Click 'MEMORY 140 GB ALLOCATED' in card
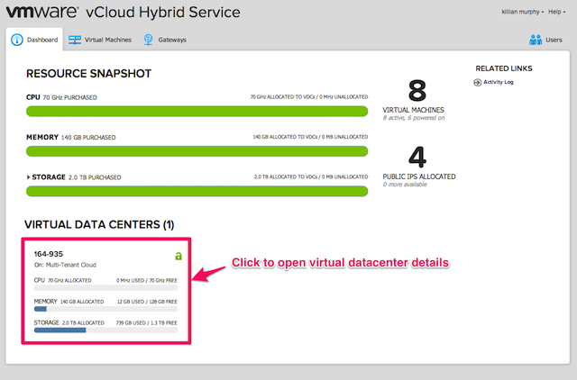The width and height of the screenshot is (577, 380). click(x=69, y=302)
